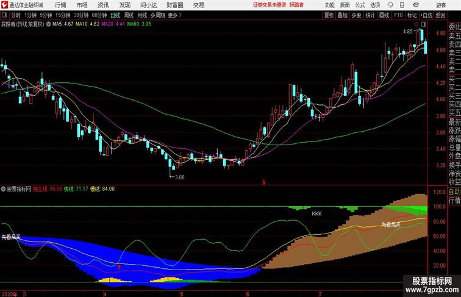Click the 复权 toolbar button
This screenshot has width=461, height=297.
[329, 15]
